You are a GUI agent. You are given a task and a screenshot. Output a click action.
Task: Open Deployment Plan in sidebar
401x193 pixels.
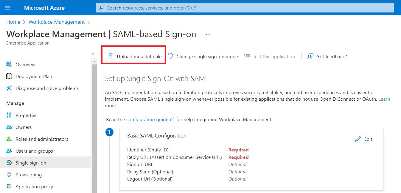34,76
